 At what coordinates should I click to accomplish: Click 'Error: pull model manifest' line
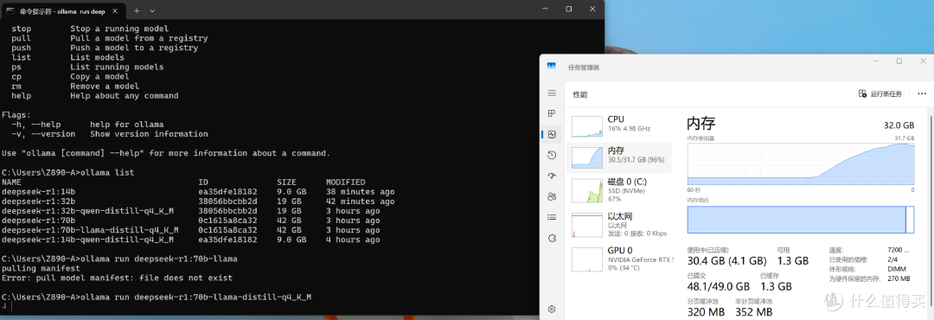coord(118,278)
